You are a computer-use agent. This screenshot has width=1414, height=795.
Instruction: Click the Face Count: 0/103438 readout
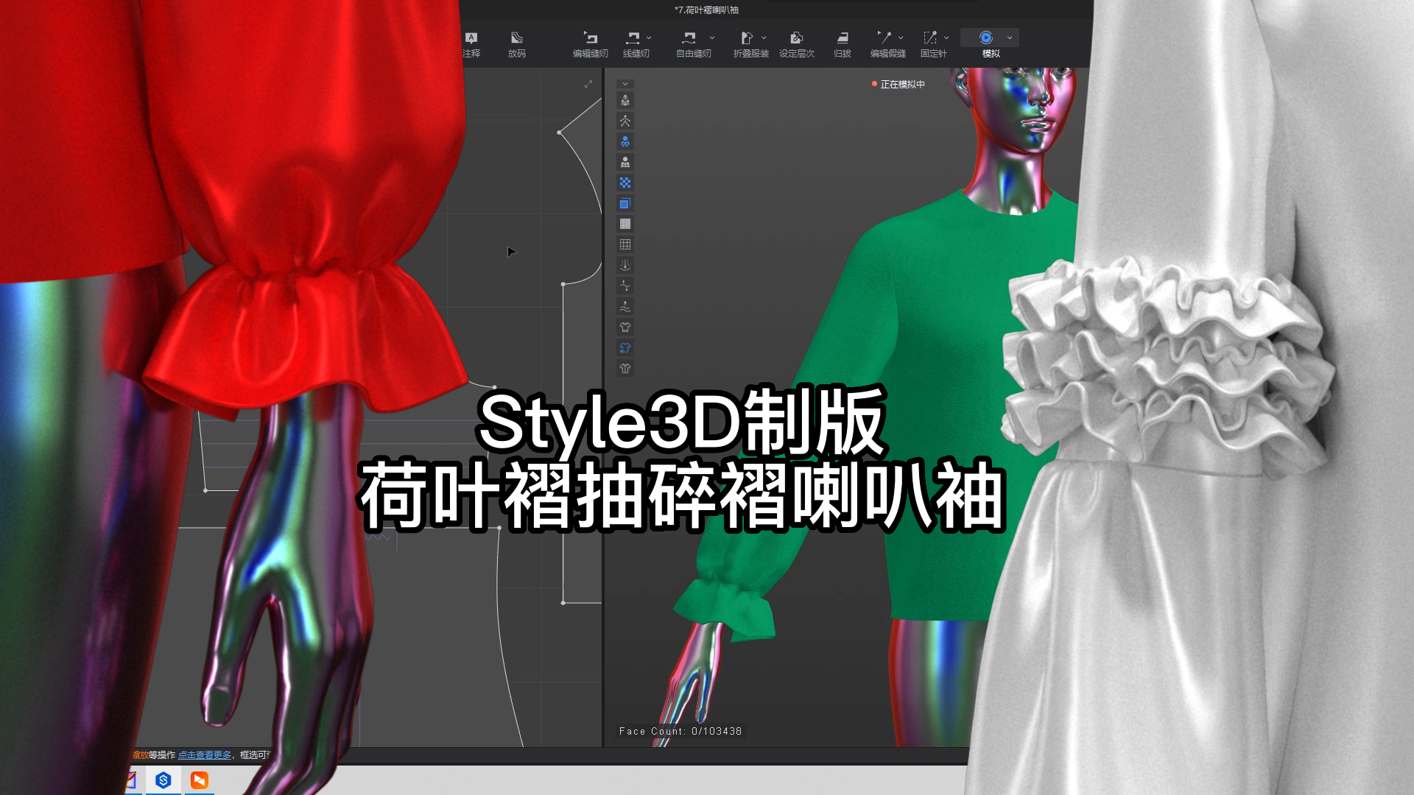point(680,731)
